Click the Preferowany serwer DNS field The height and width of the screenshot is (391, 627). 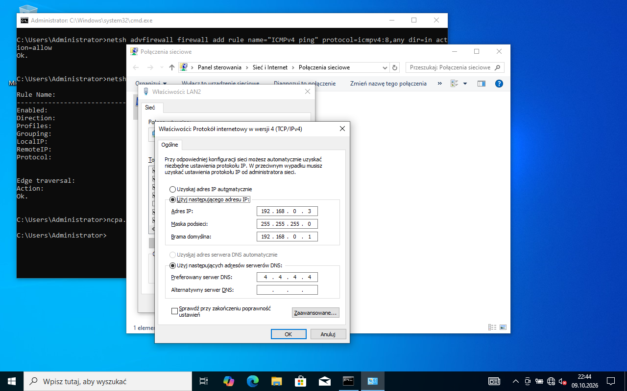tap(287, 277)
